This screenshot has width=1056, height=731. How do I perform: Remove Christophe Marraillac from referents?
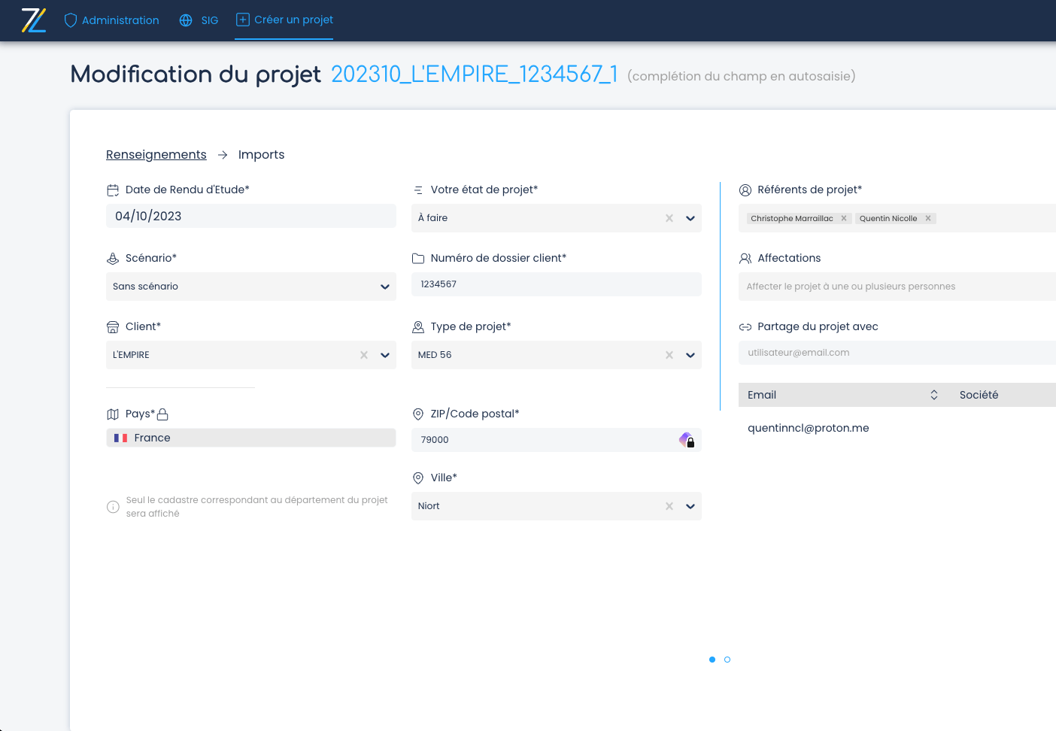click(844, 218)
